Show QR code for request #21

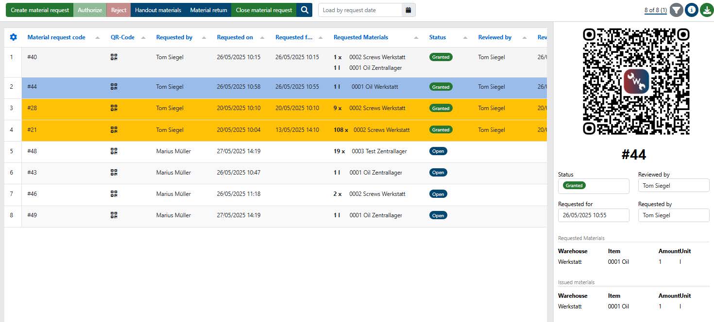[x=114, y=129]
